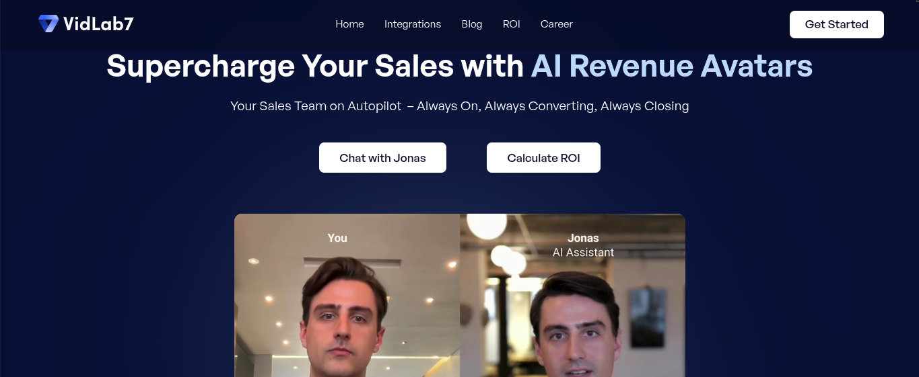Open the Integrations nav item
Screen dimensions: 919x377
pos(413,24)
